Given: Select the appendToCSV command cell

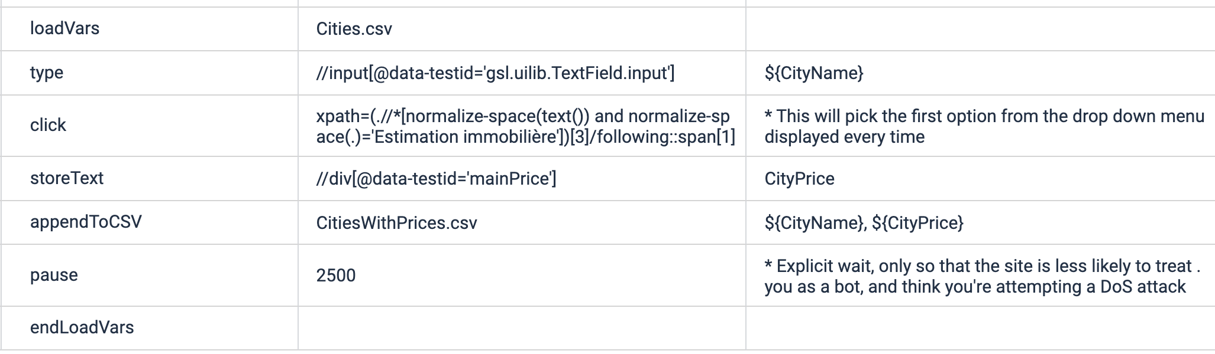Looking at the screenshot, I should [86, 222].
